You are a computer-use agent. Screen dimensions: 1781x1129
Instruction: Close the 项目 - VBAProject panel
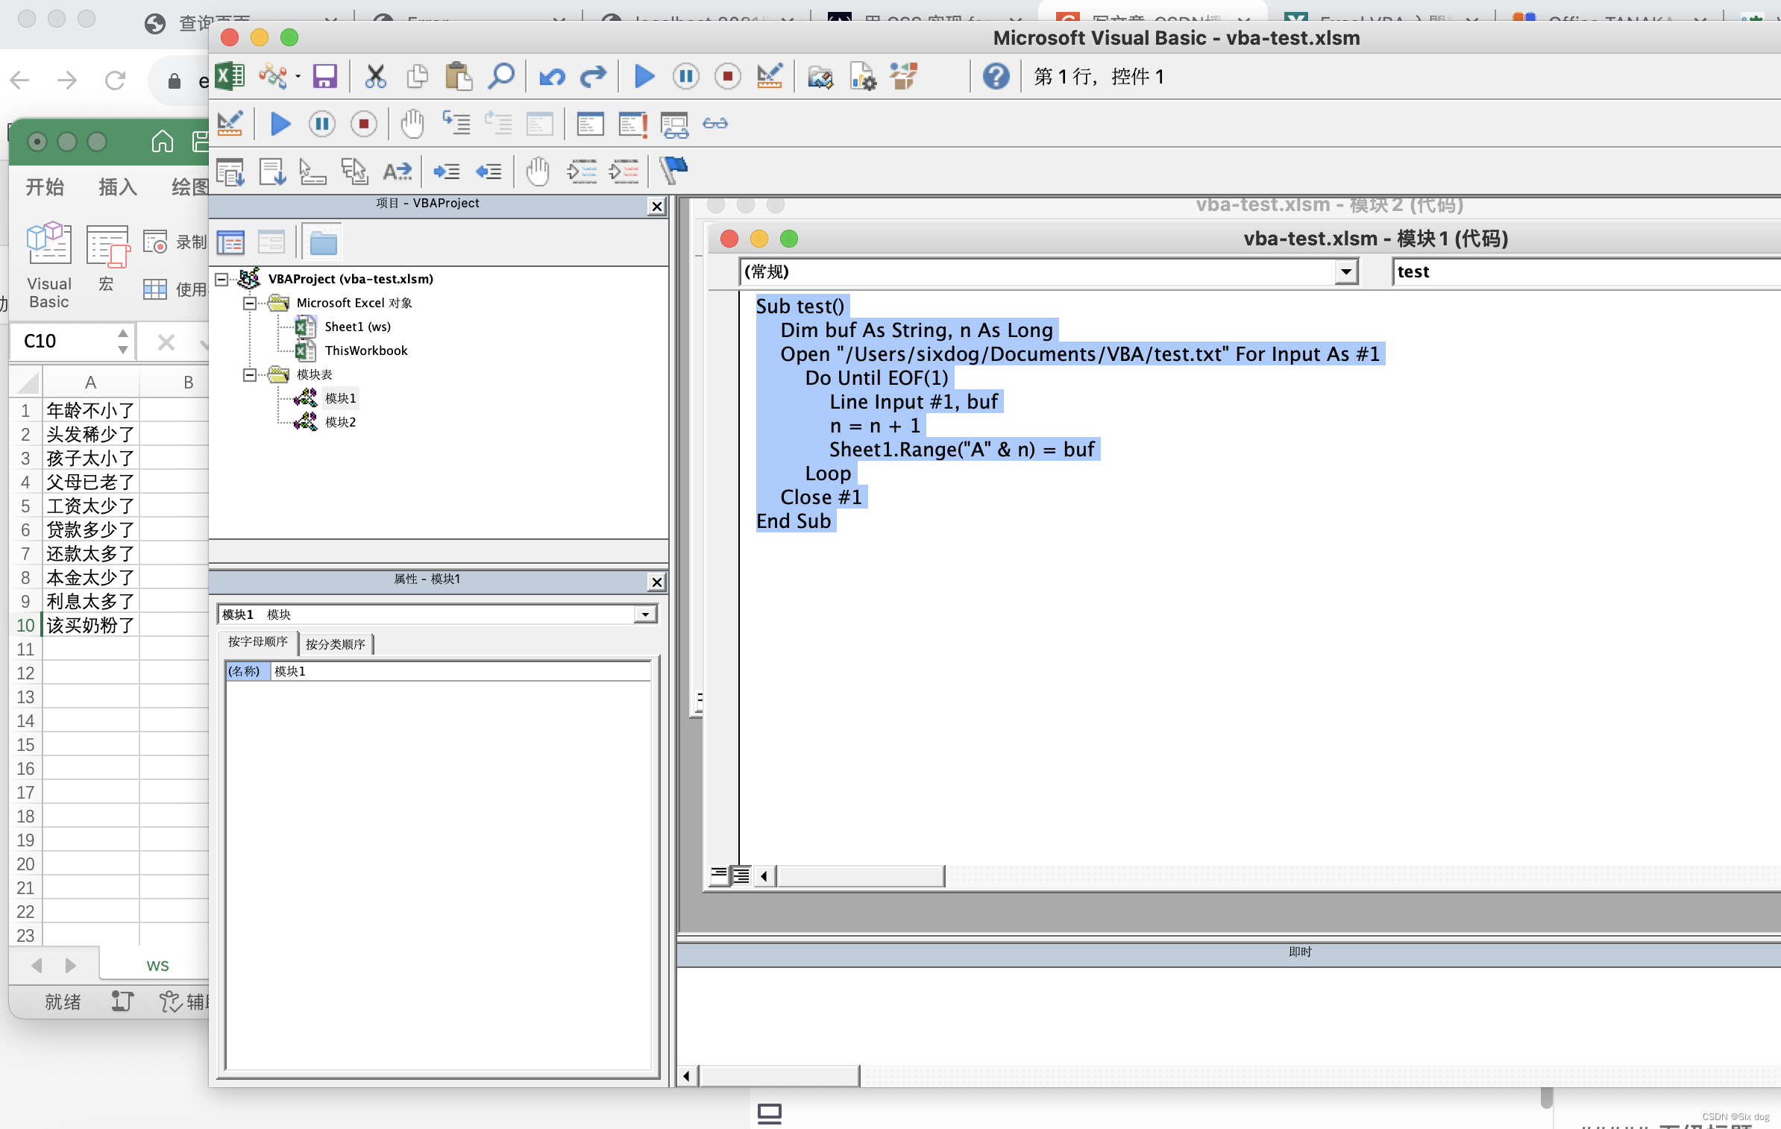tap(656, 207)
